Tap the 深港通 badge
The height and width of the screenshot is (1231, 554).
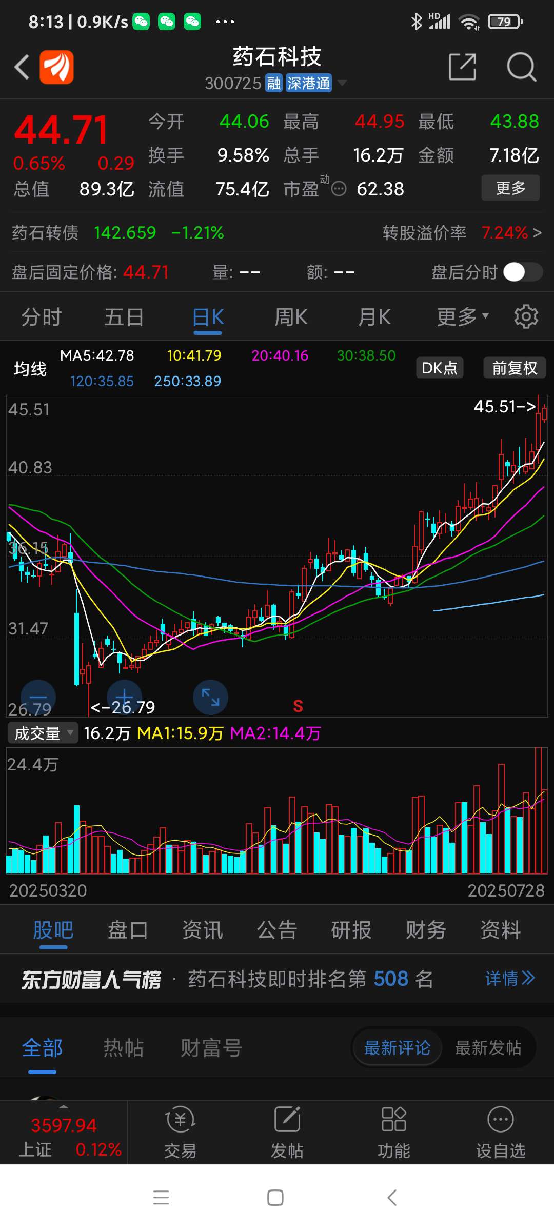(x=308, y=83)
